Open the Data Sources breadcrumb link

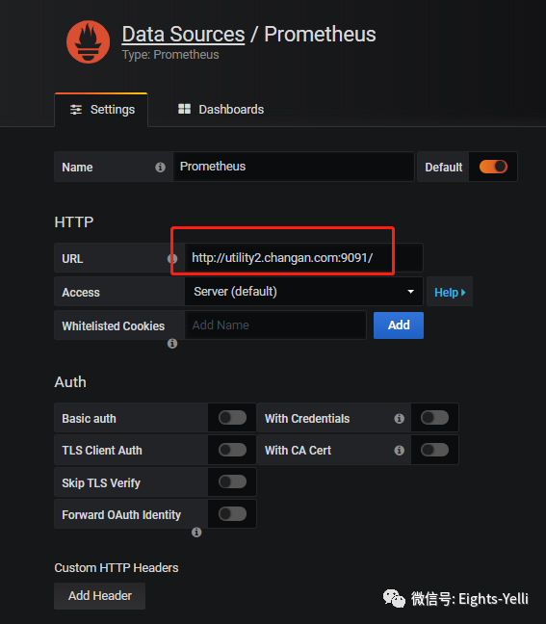[x=183, y=35]
